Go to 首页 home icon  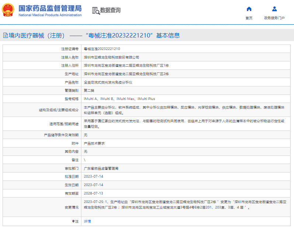pyautogui.click(x=249, y=9)
